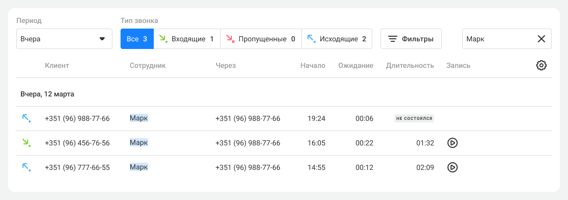
Task: Sort by the Длительность column header
Action: coord(410,65)
